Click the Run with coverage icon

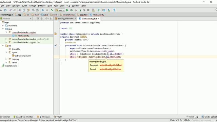coord(76,10)
